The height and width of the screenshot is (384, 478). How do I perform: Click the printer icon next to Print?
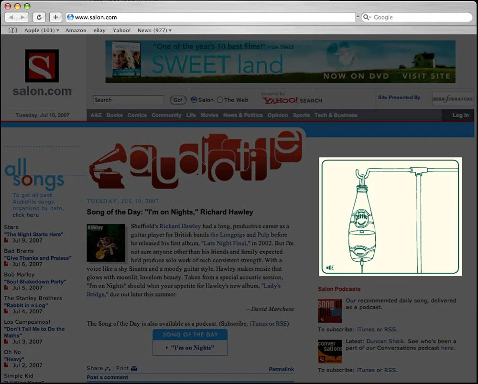(x=134, y=368)
